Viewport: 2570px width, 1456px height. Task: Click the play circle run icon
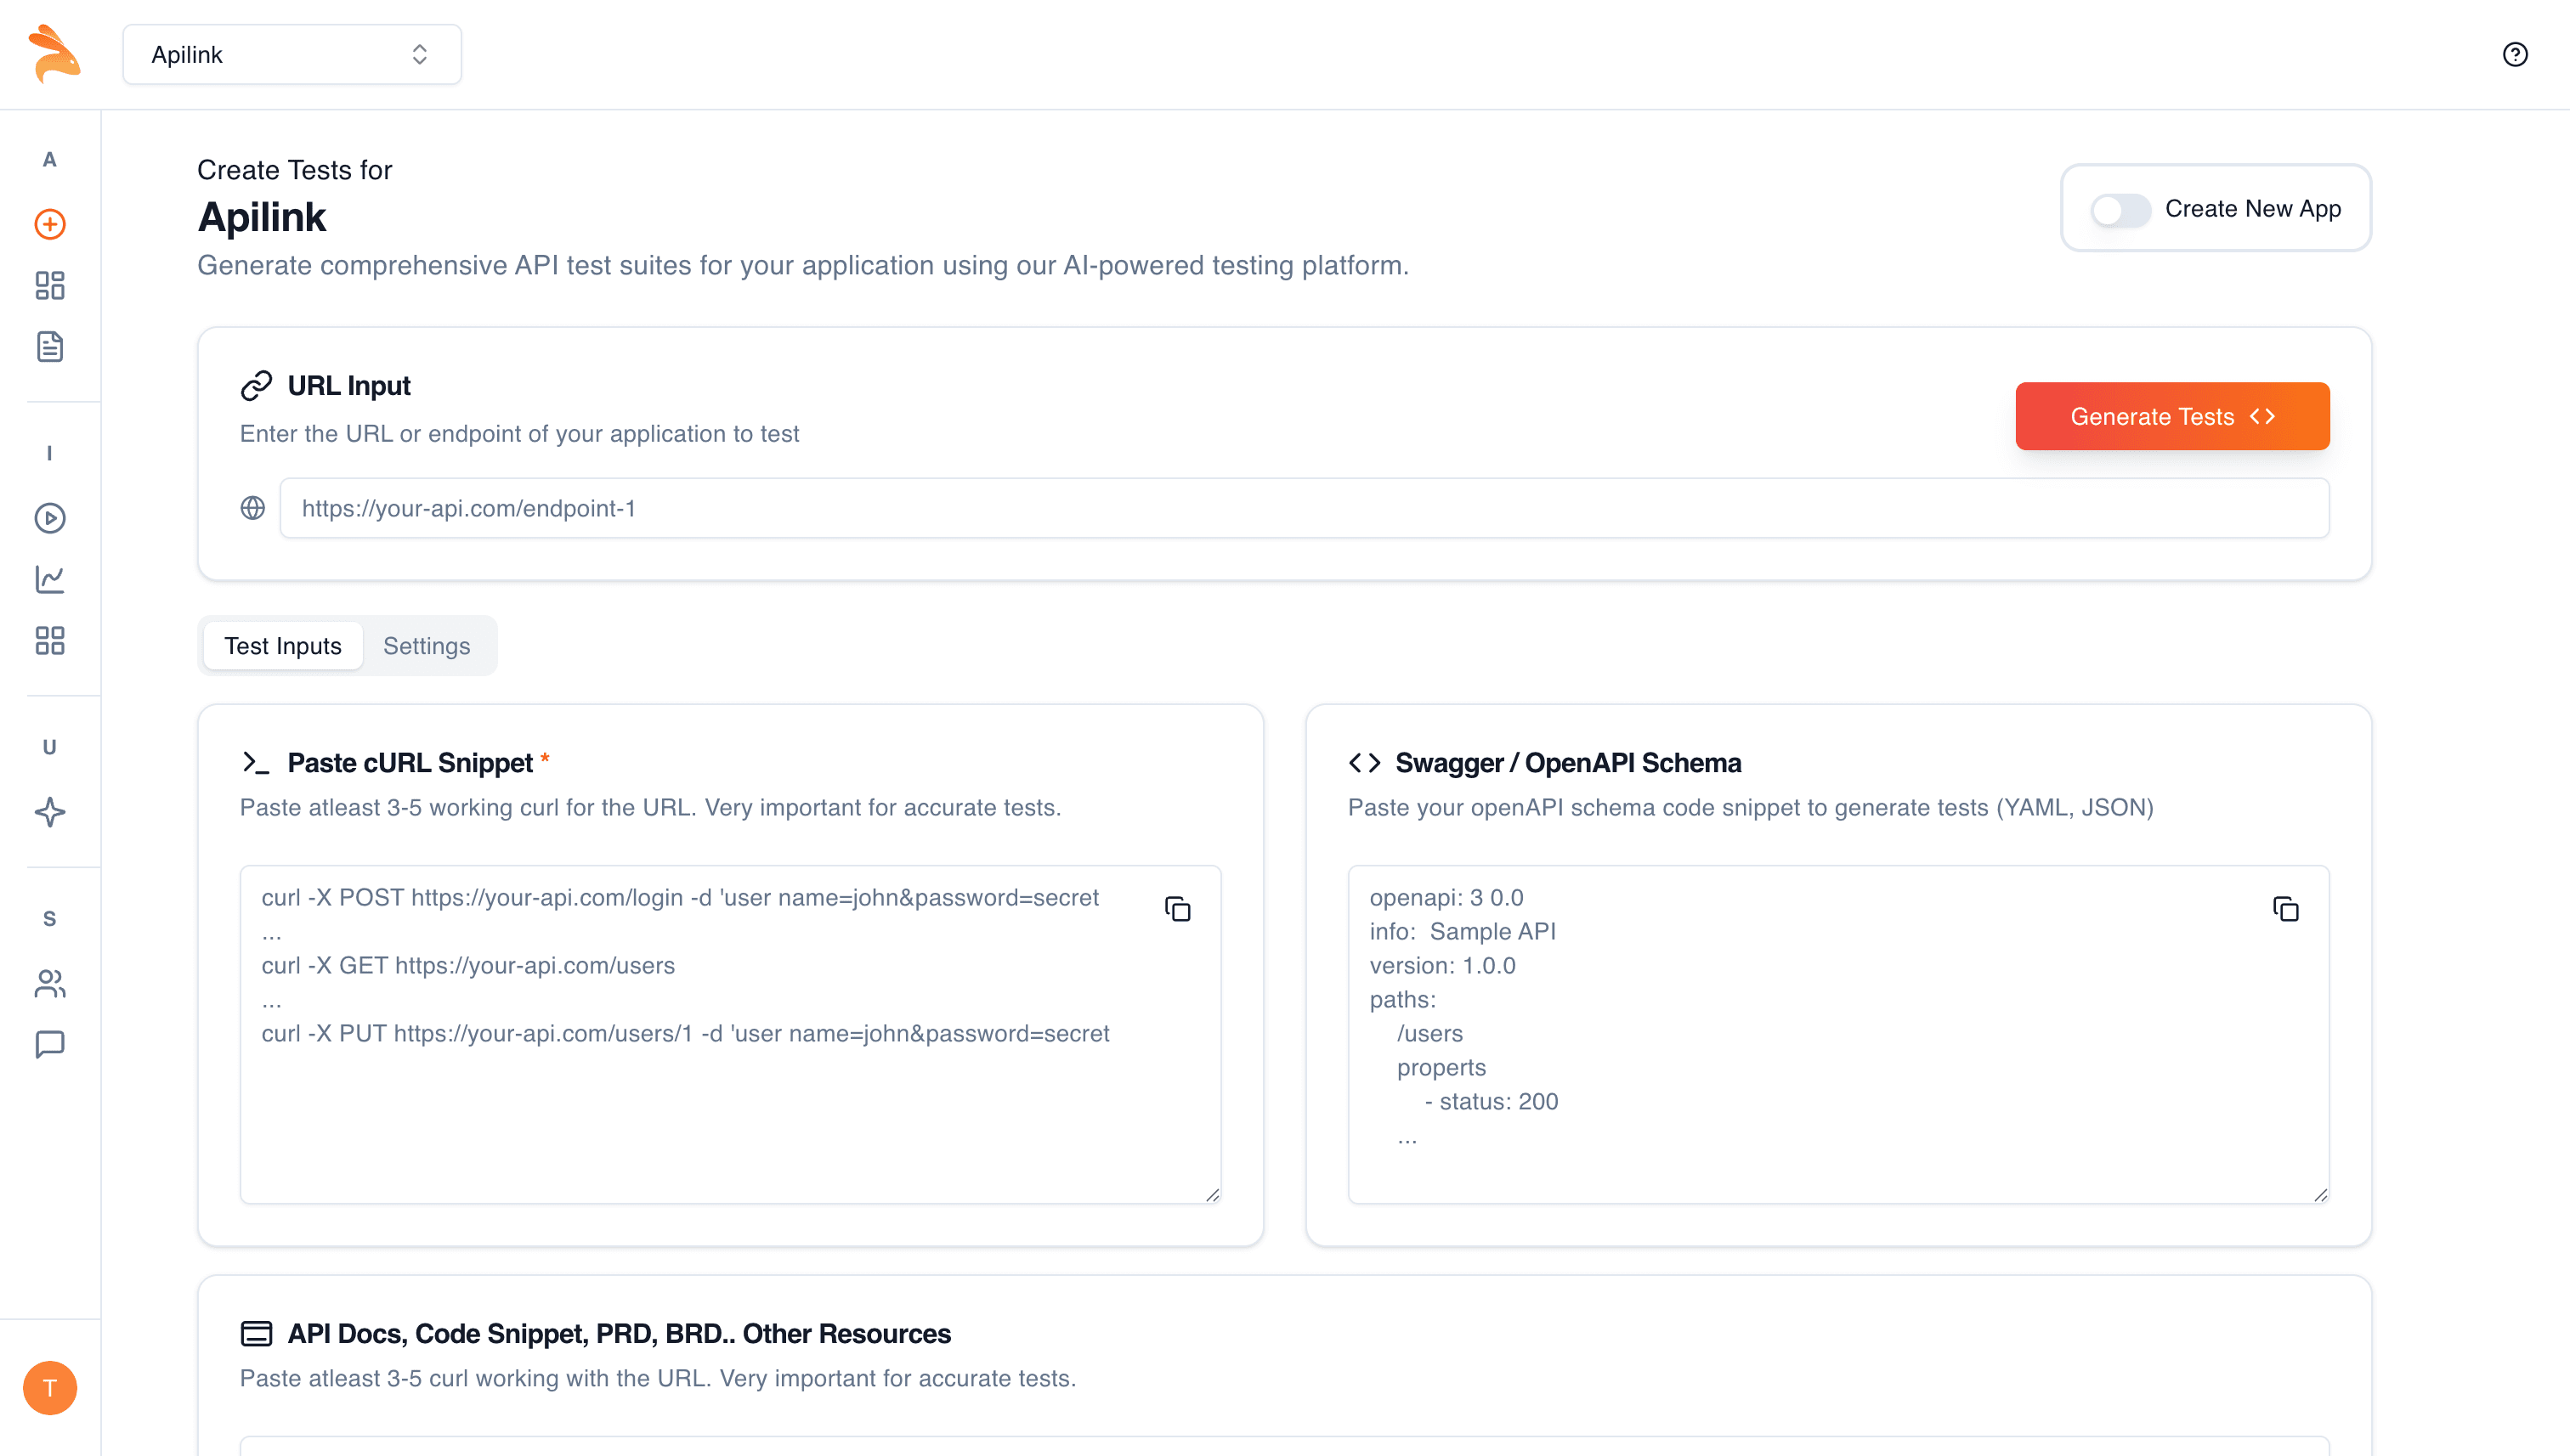tap(50, 518)
